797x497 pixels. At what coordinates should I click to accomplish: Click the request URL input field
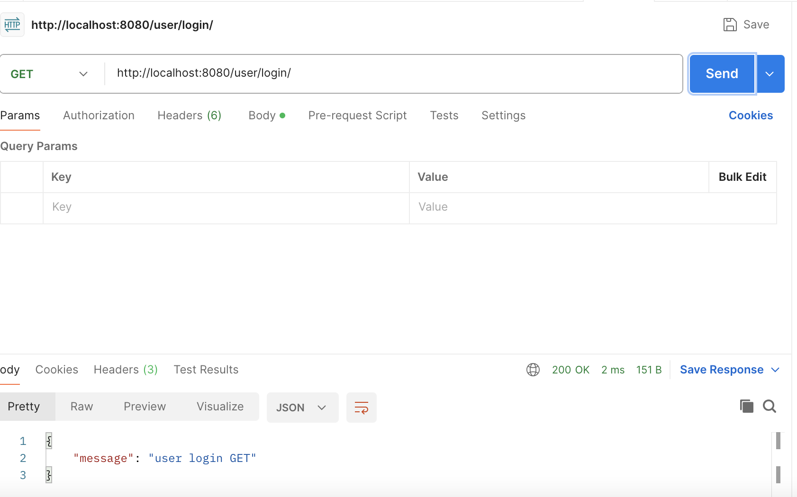[393, 74]
